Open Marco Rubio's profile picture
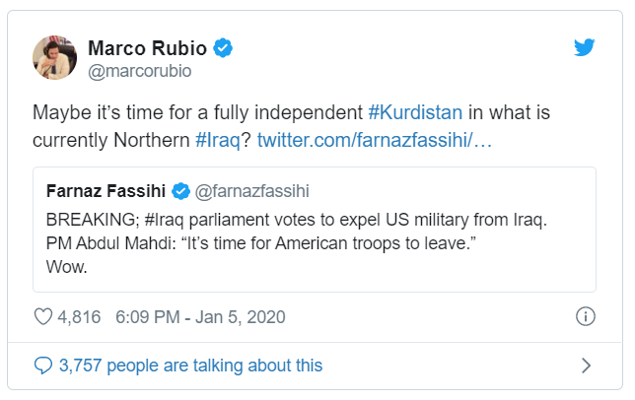Image resolution: width=635 pixels, height=400 pixels. coord(56,58)
